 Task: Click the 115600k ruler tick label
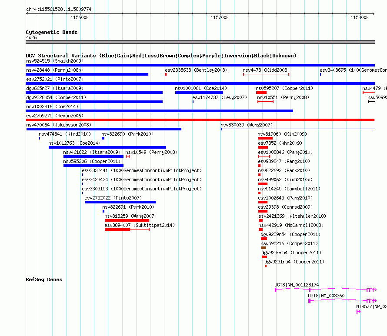(x=80, y=17)
